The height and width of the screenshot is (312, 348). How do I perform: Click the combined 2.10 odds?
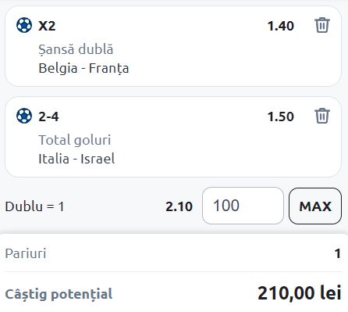[179, 206]
